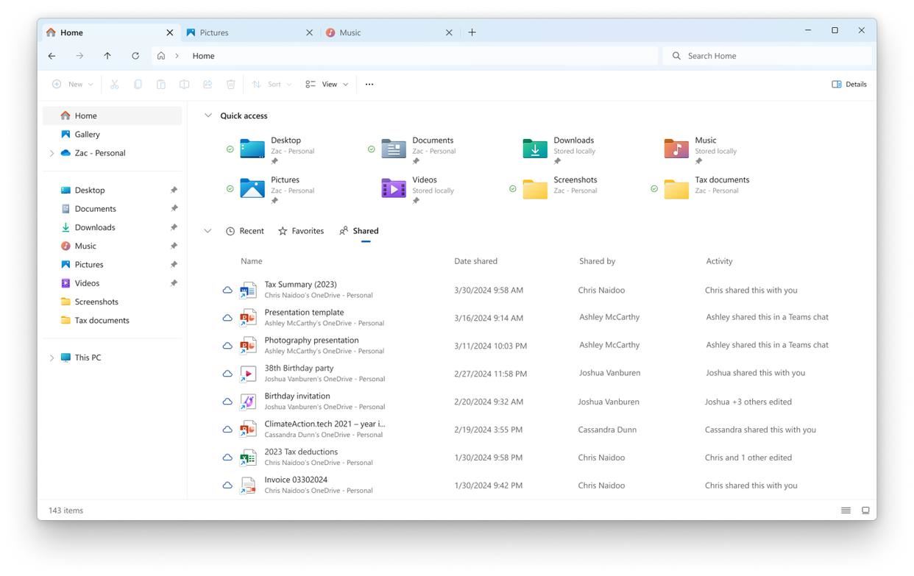
Task: Navigate up one folder level
Action: click(x=107, y=56)
